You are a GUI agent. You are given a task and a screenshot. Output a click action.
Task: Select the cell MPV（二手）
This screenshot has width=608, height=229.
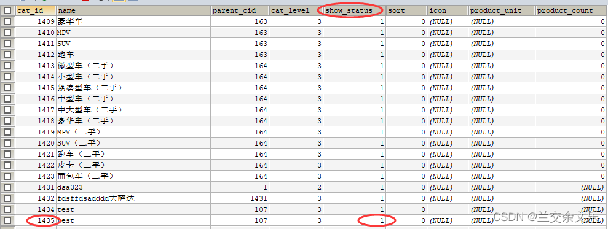[133, 132]
